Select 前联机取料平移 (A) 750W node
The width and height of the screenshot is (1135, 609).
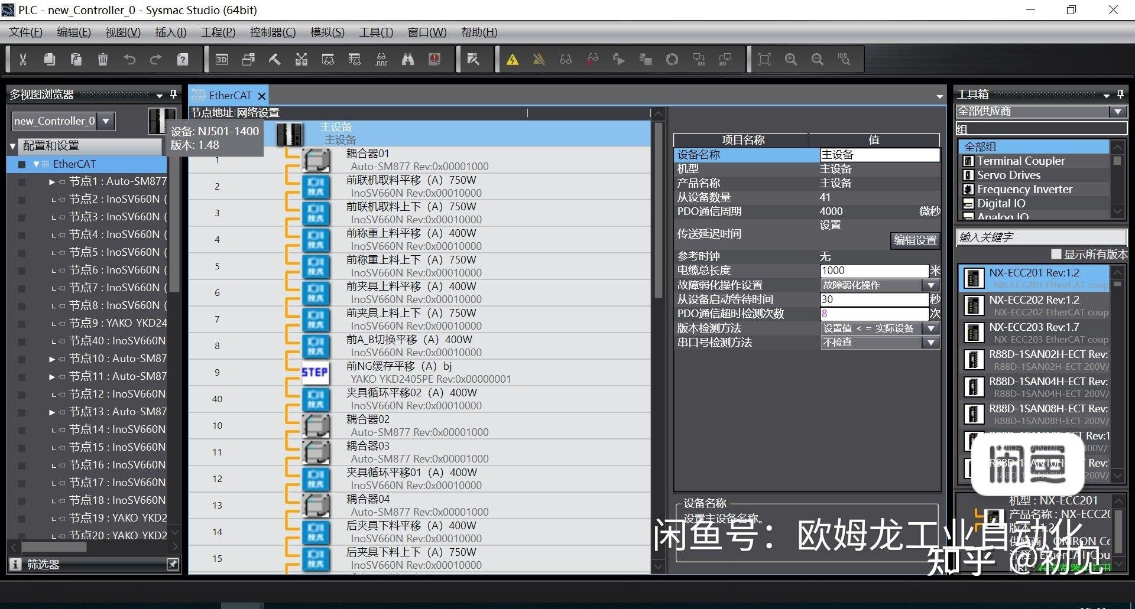420,187
